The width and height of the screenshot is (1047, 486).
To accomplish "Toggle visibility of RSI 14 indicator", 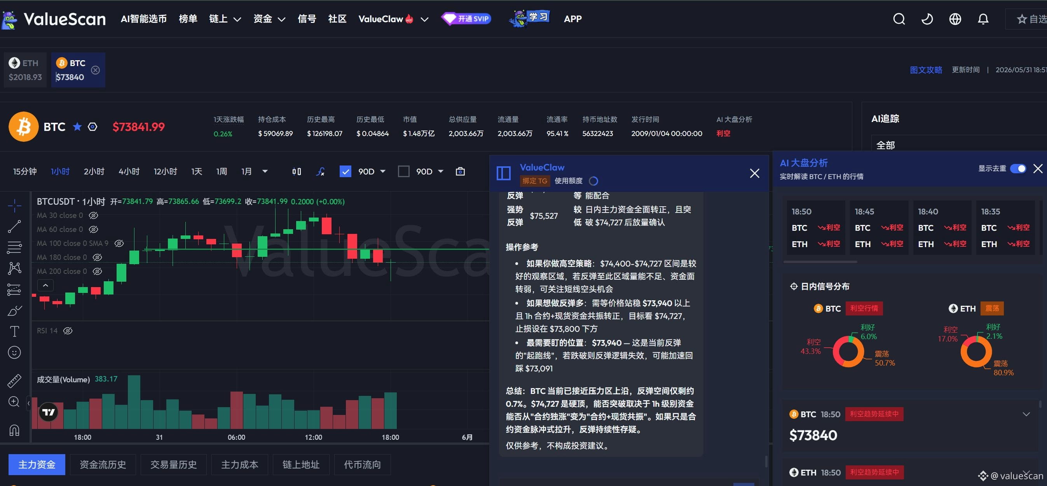I will [68, 331].
